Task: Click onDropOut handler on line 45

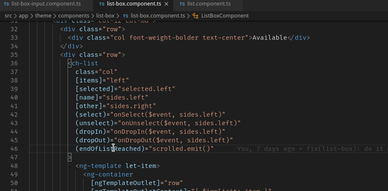Action: [135, 140]
